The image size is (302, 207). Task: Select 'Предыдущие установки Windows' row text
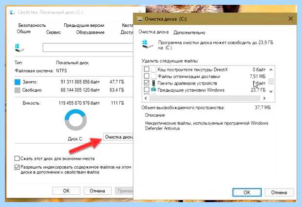tap(191, 90)
